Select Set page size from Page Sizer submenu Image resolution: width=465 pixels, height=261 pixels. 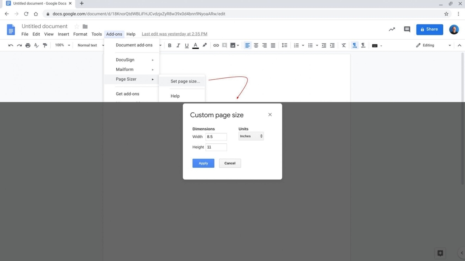[x=185, y=81]
